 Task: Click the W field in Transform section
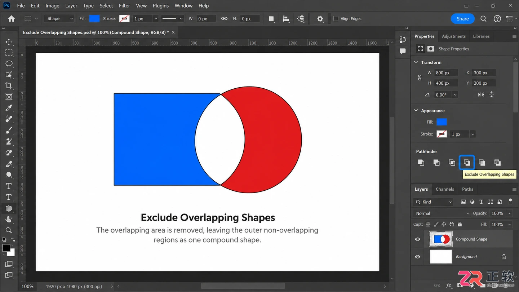tap(447, 73)
